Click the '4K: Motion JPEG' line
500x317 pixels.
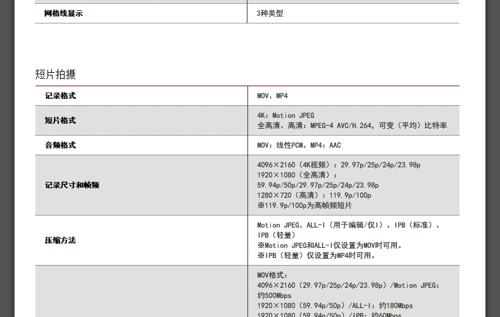(x=285, y=115)
